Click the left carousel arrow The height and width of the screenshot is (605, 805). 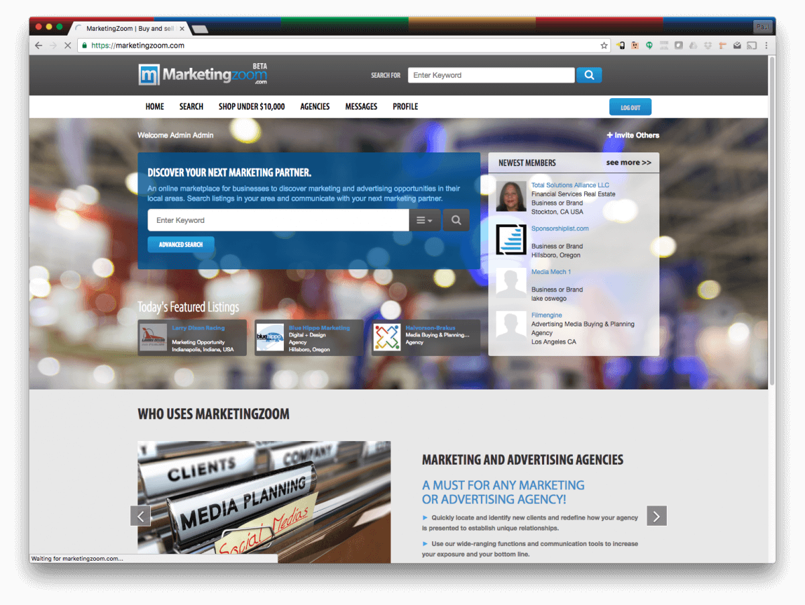(141, 516)
